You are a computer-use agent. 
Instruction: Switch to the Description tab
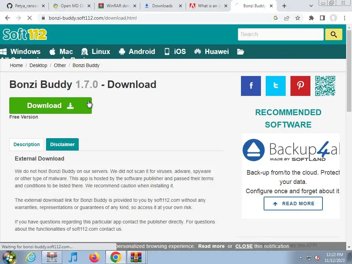coord(27,144)
